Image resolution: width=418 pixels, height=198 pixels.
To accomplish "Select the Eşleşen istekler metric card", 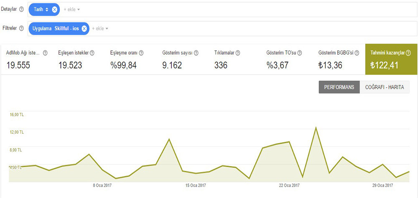I will [x=79, y=59].
